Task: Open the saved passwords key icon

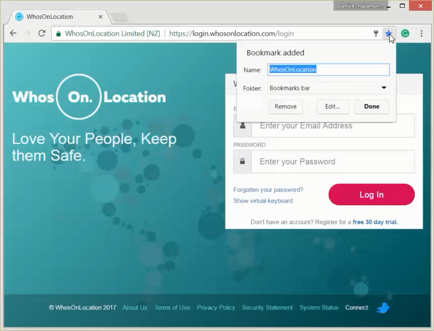Action: coord(376,33)
